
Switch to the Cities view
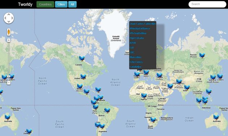[61, 4]
